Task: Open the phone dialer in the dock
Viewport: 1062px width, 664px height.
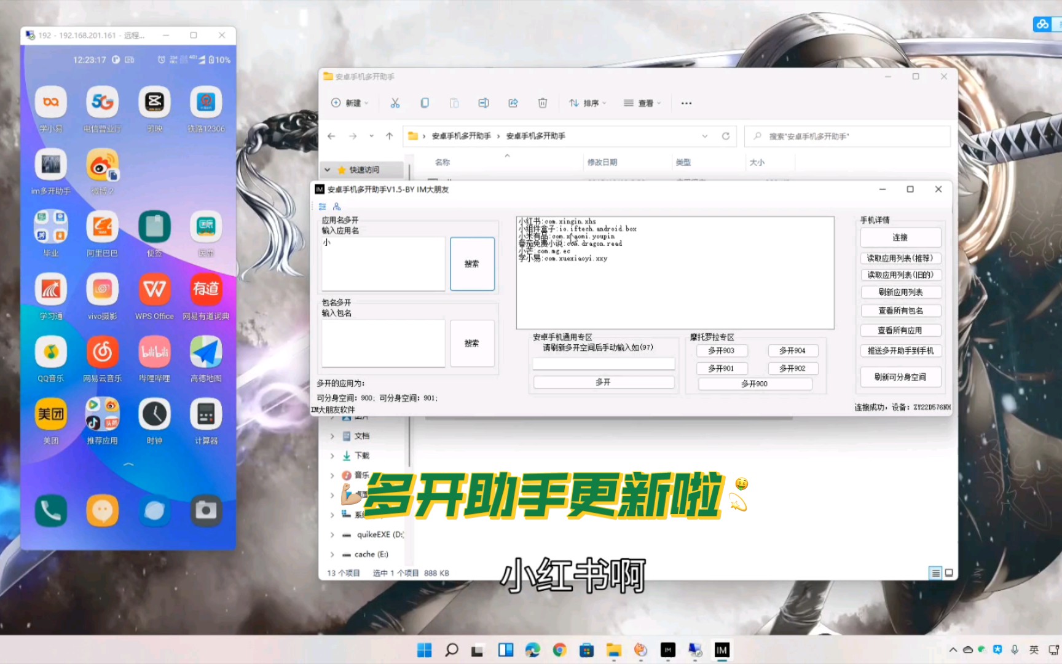Action: tap(51, 510)
